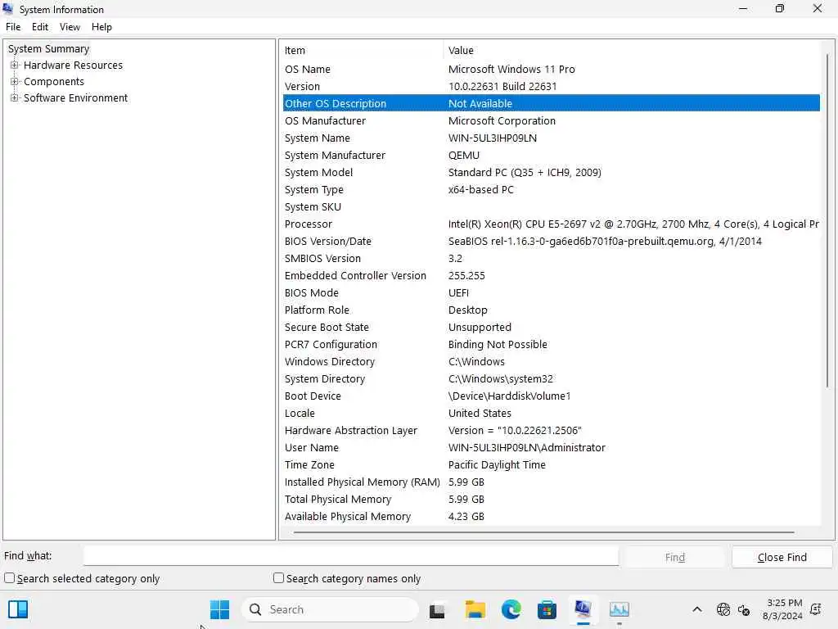Select the Hardware Resources label
The image size is (838, 629).
click(73, 66)
